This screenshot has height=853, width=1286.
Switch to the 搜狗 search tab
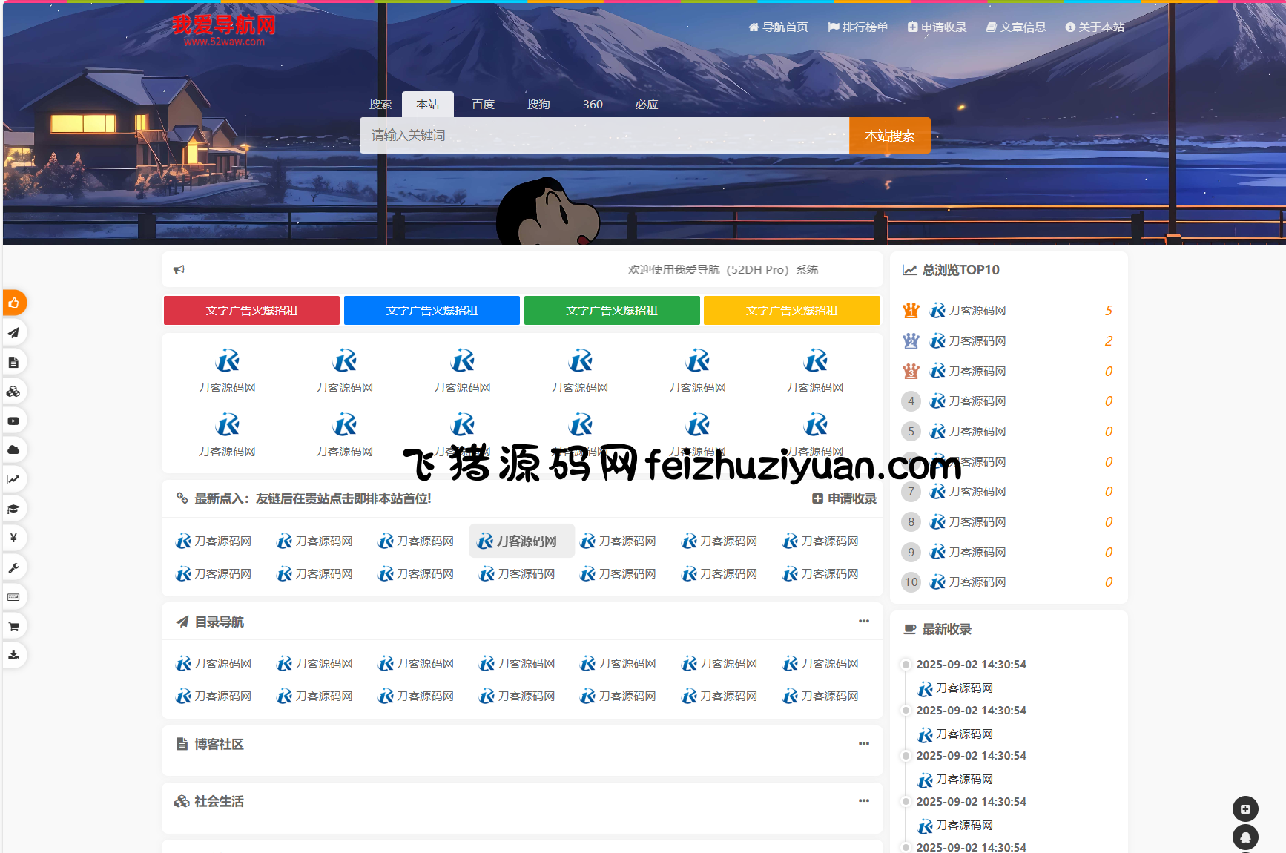[x=538, y=105]
